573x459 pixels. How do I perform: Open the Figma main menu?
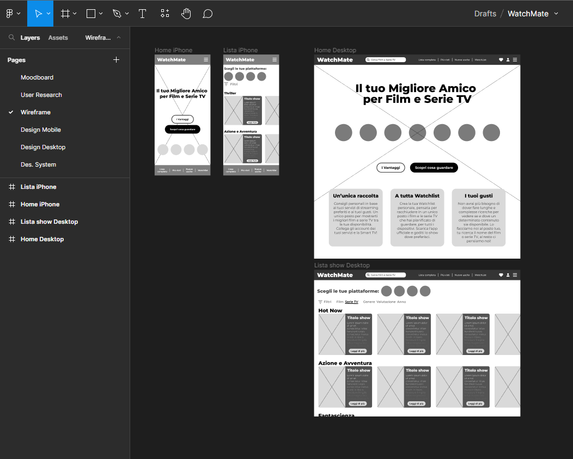click(9, 14)
